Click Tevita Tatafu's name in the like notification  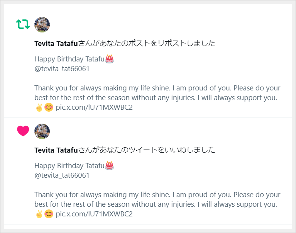pyautogui.click(x=56, y=150)
